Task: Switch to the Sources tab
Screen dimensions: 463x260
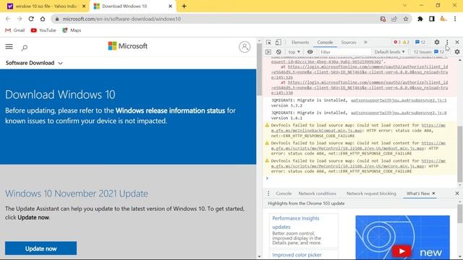Action: click(x=349, y=42)
